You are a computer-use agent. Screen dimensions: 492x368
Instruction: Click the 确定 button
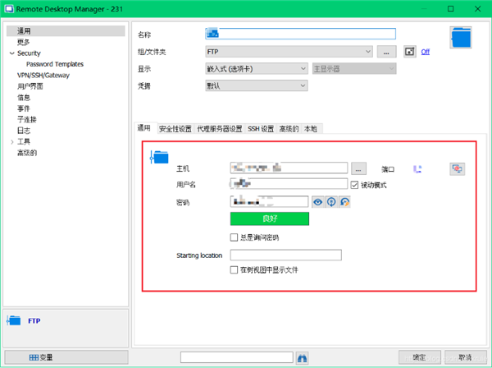(x=420, y=357)
